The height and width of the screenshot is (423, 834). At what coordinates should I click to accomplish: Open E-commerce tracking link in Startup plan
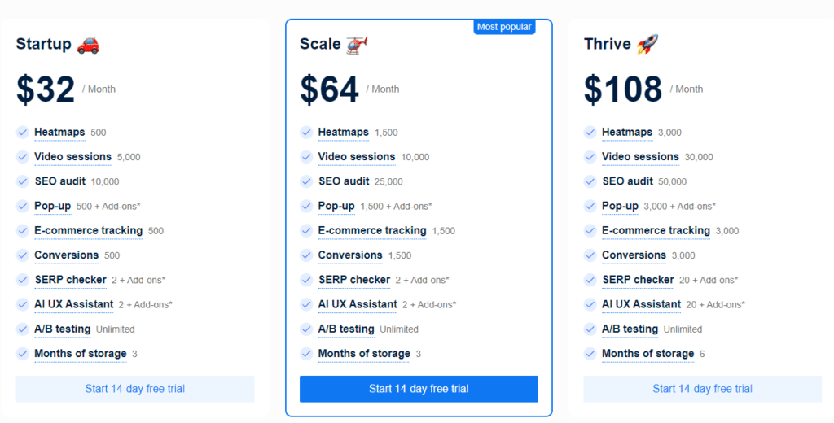pyautogui.click(x=88, y=231)
